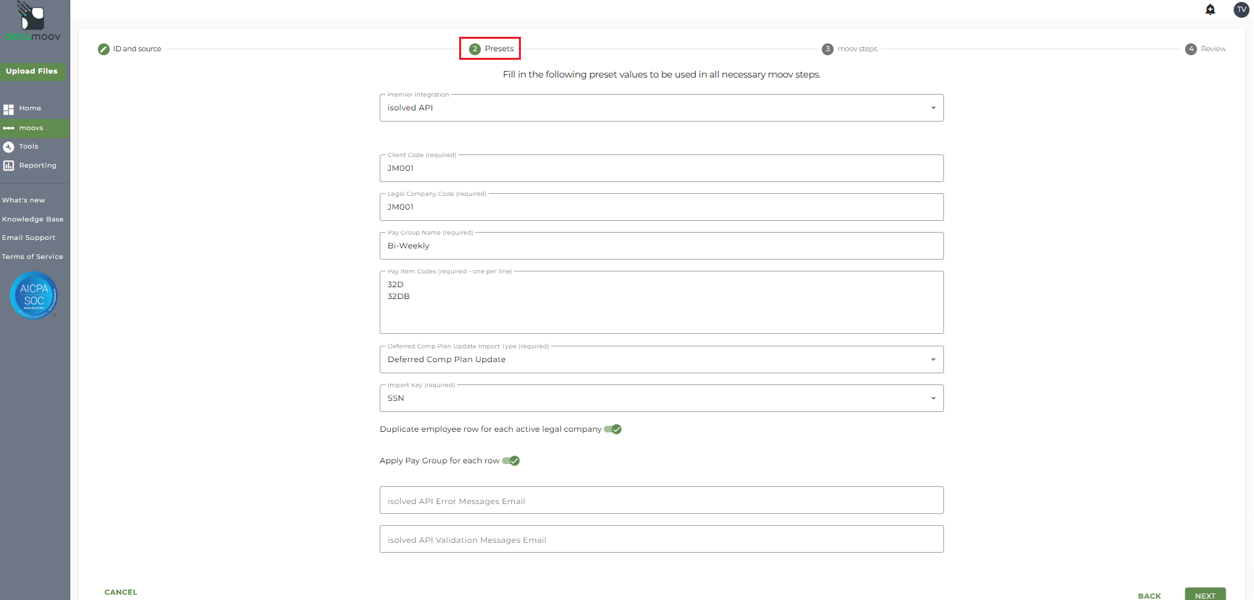Expand the Import Key dropdown
Screen dimensions: 1254x600
[933, 398]
